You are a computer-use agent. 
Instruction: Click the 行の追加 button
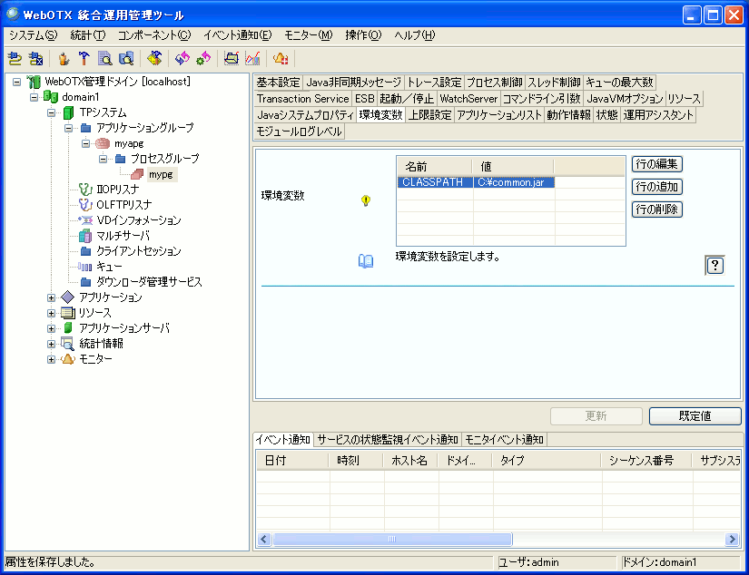pyautogui.click(x=656, y=187)
